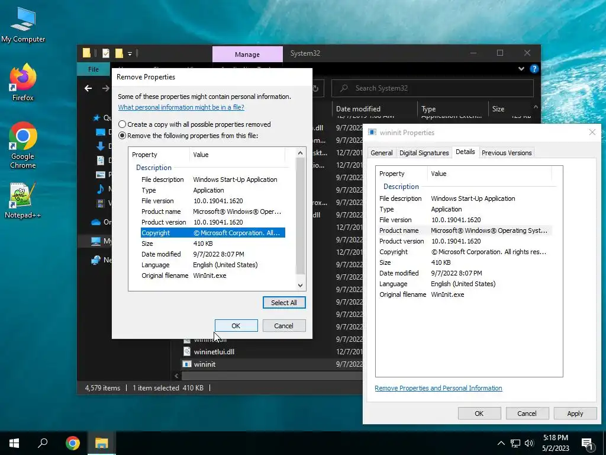Image resolution: width=606 pixels, height=455 pixels.
Task: Click the Property column header in wininit Properties
Action: point(402,174)
